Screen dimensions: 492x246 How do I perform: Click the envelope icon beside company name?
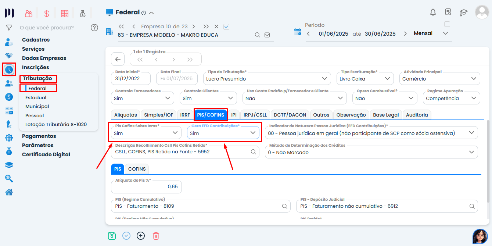coord(267,35)
